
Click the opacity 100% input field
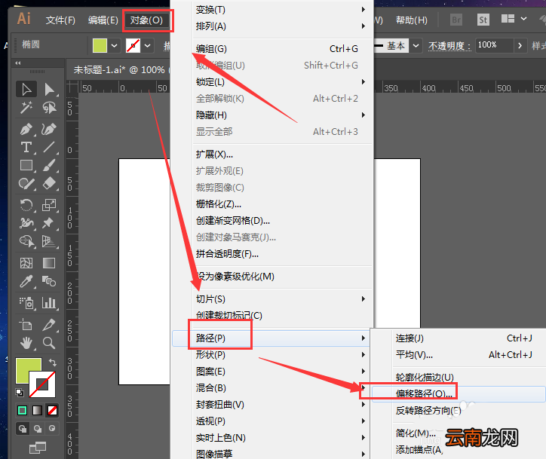494,45
